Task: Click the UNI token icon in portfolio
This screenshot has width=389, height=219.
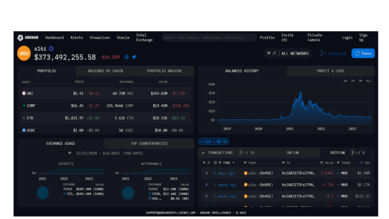Action: coord(24,94)
